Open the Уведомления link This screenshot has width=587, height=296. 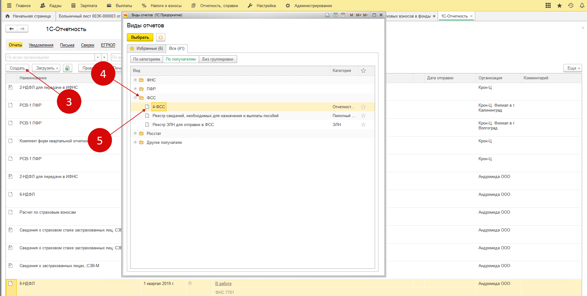click(x=41, y=45)
